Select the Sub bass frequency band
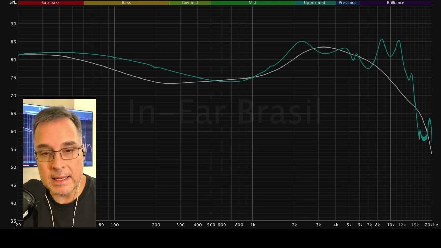 coord(51,3)
